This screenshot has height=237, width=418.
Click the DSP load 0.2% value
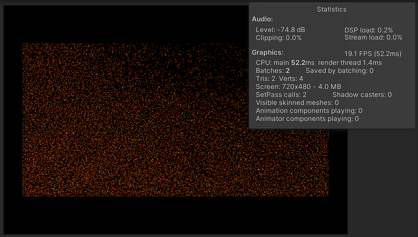369,30
